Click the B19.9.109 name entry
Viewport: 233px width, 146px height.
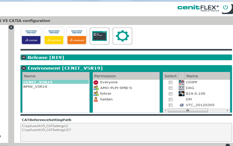(x=195, y=93)
